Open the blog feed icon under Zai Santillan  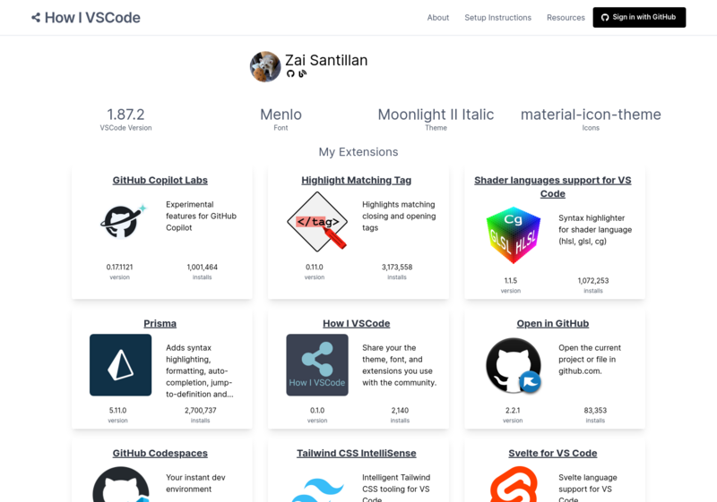pyautogui.click(x=302, y=73)
